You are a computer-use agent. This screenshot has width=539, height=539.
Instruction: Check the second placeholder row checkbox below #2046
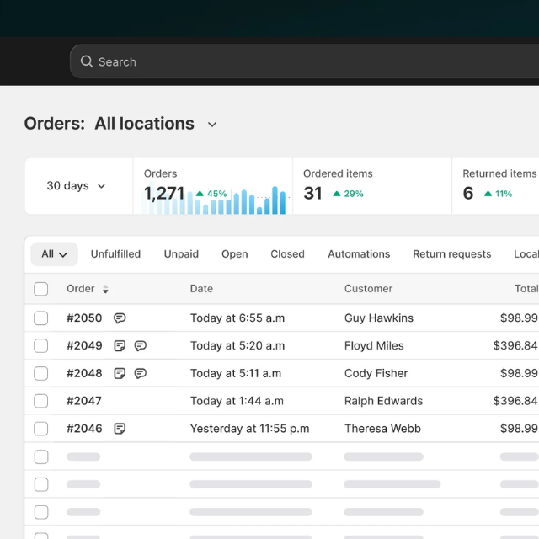(41, 484)
